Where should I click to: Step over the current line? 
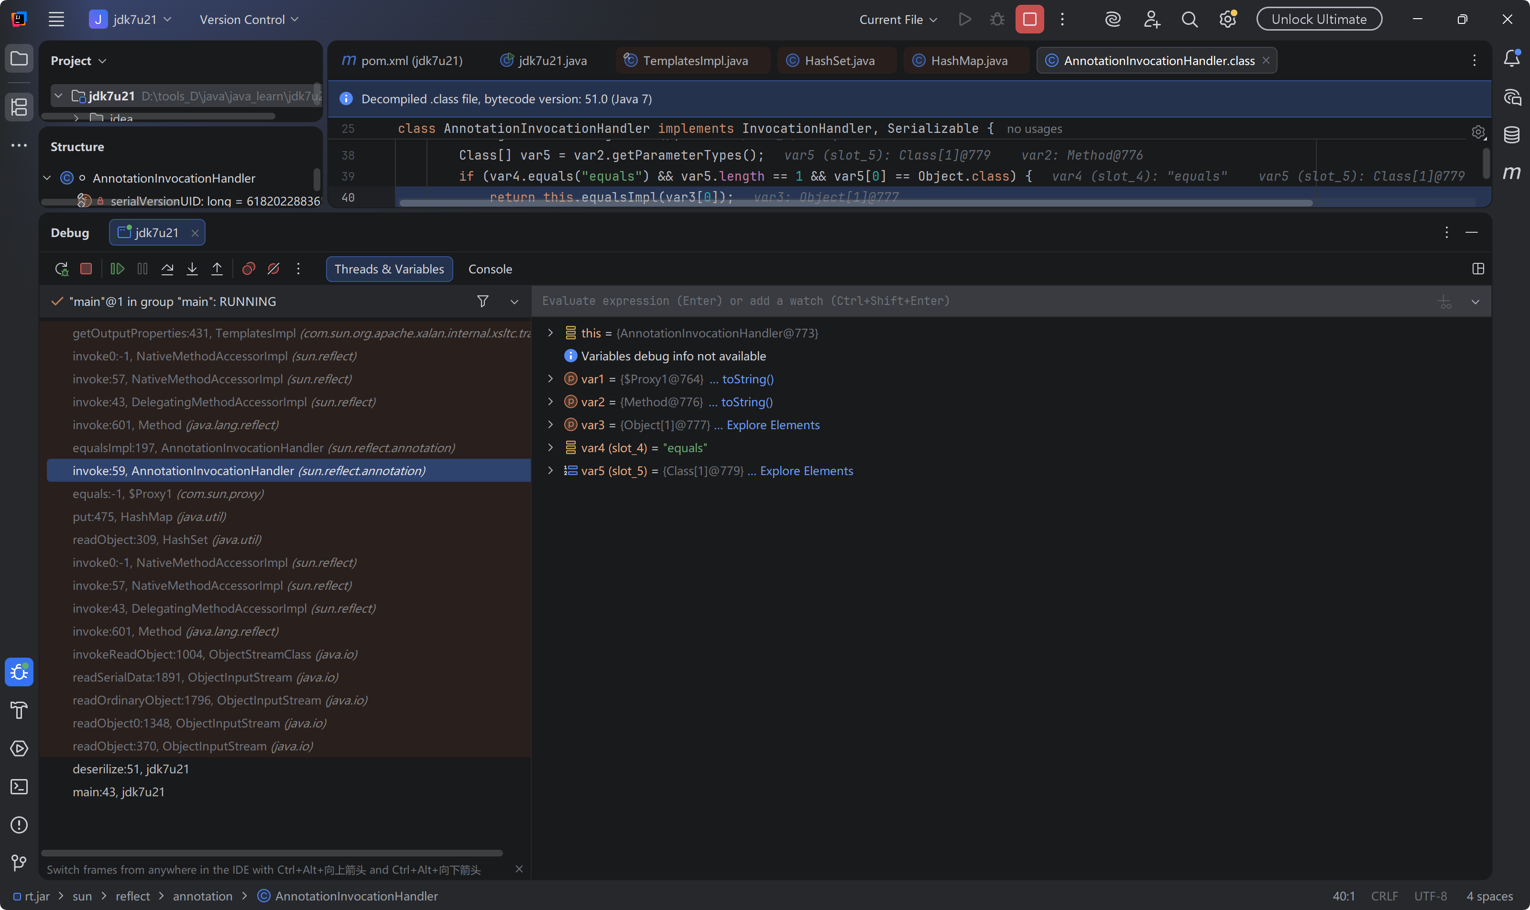pyautogui.click(x=167, y=269)
